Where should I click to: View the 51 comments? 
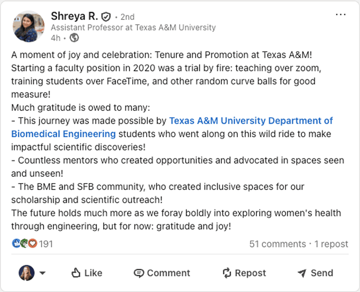coord(278,244)
